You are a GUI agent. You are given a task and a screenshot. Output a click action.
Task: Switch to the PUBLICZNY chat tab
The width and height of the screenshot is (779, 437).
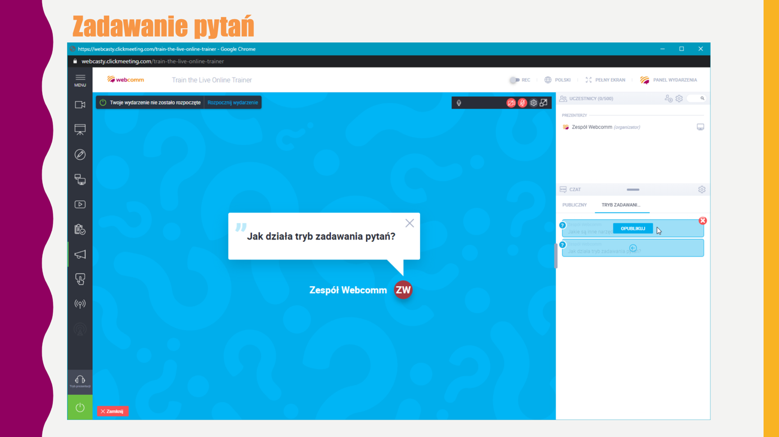[574, 205]
